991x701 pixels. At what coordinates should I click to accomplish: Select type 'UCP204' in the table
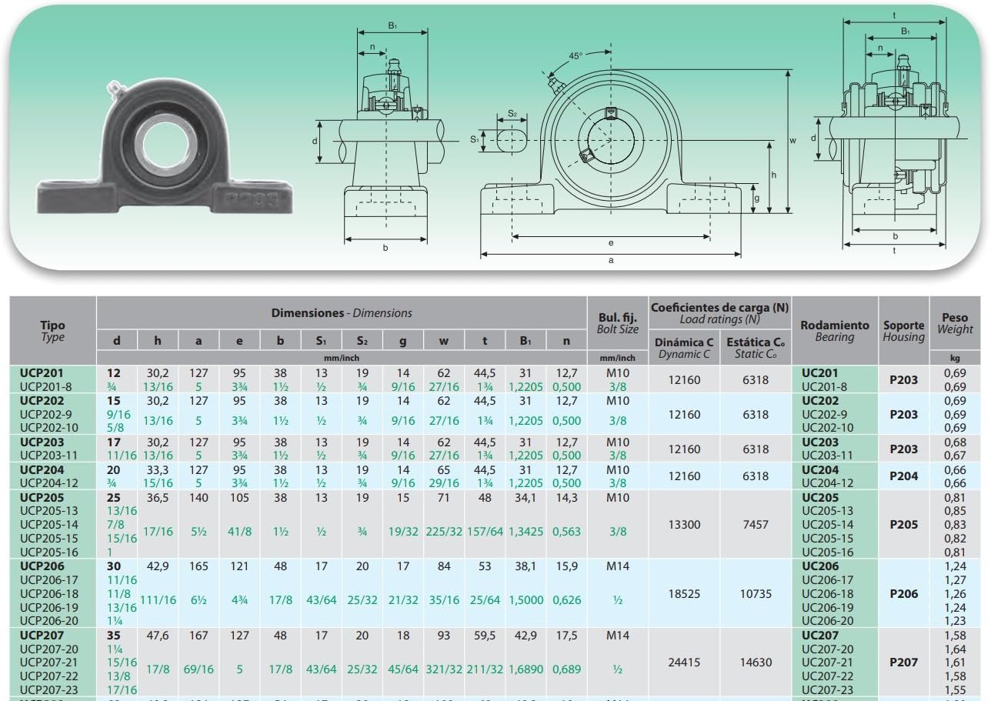point(42,469)
